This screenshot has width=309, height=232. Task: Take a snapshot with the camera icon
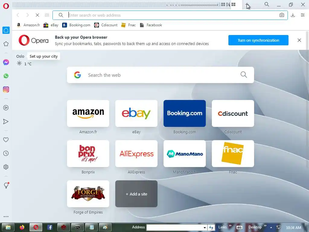(x=282, y=15)
